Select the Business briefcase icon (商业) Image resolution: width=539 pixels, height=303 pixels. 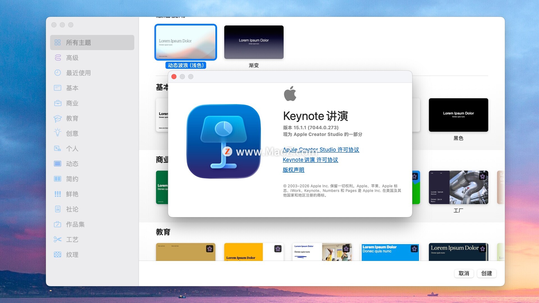click(x=58, y=103)
